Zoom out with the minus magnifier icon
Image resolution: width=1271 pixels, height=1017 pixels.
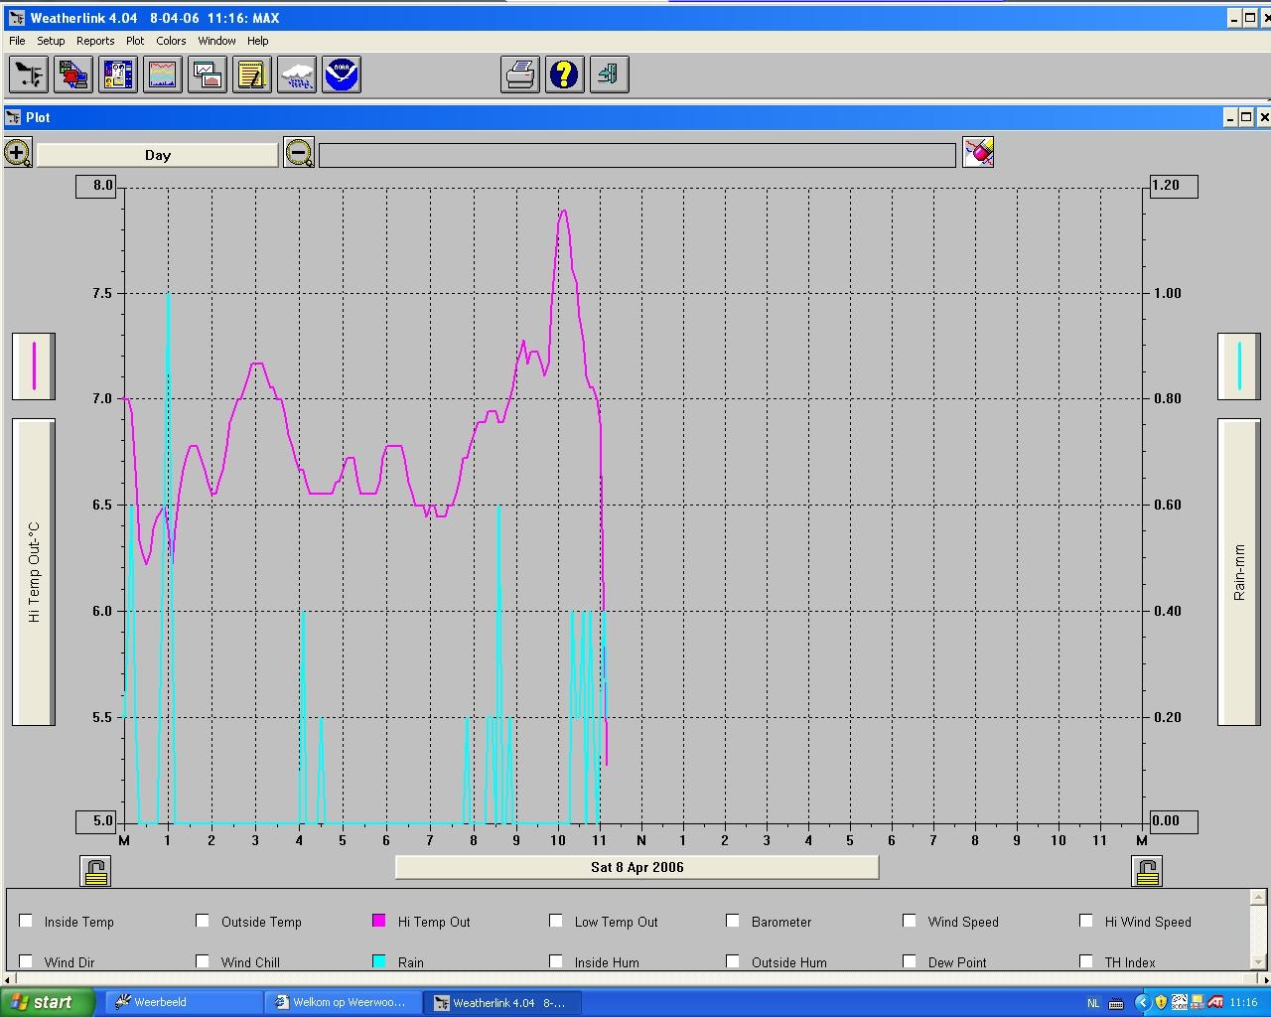tap(299, 154)
